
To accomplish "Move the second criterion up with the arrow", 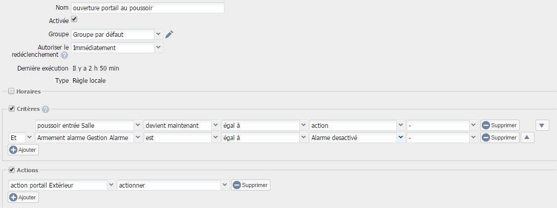I will click(527, 137).
